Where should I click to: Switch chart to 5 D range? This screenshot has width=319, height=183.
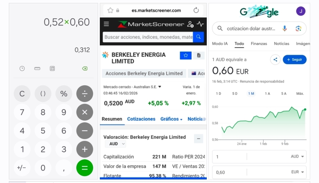(x=235, y=93)
